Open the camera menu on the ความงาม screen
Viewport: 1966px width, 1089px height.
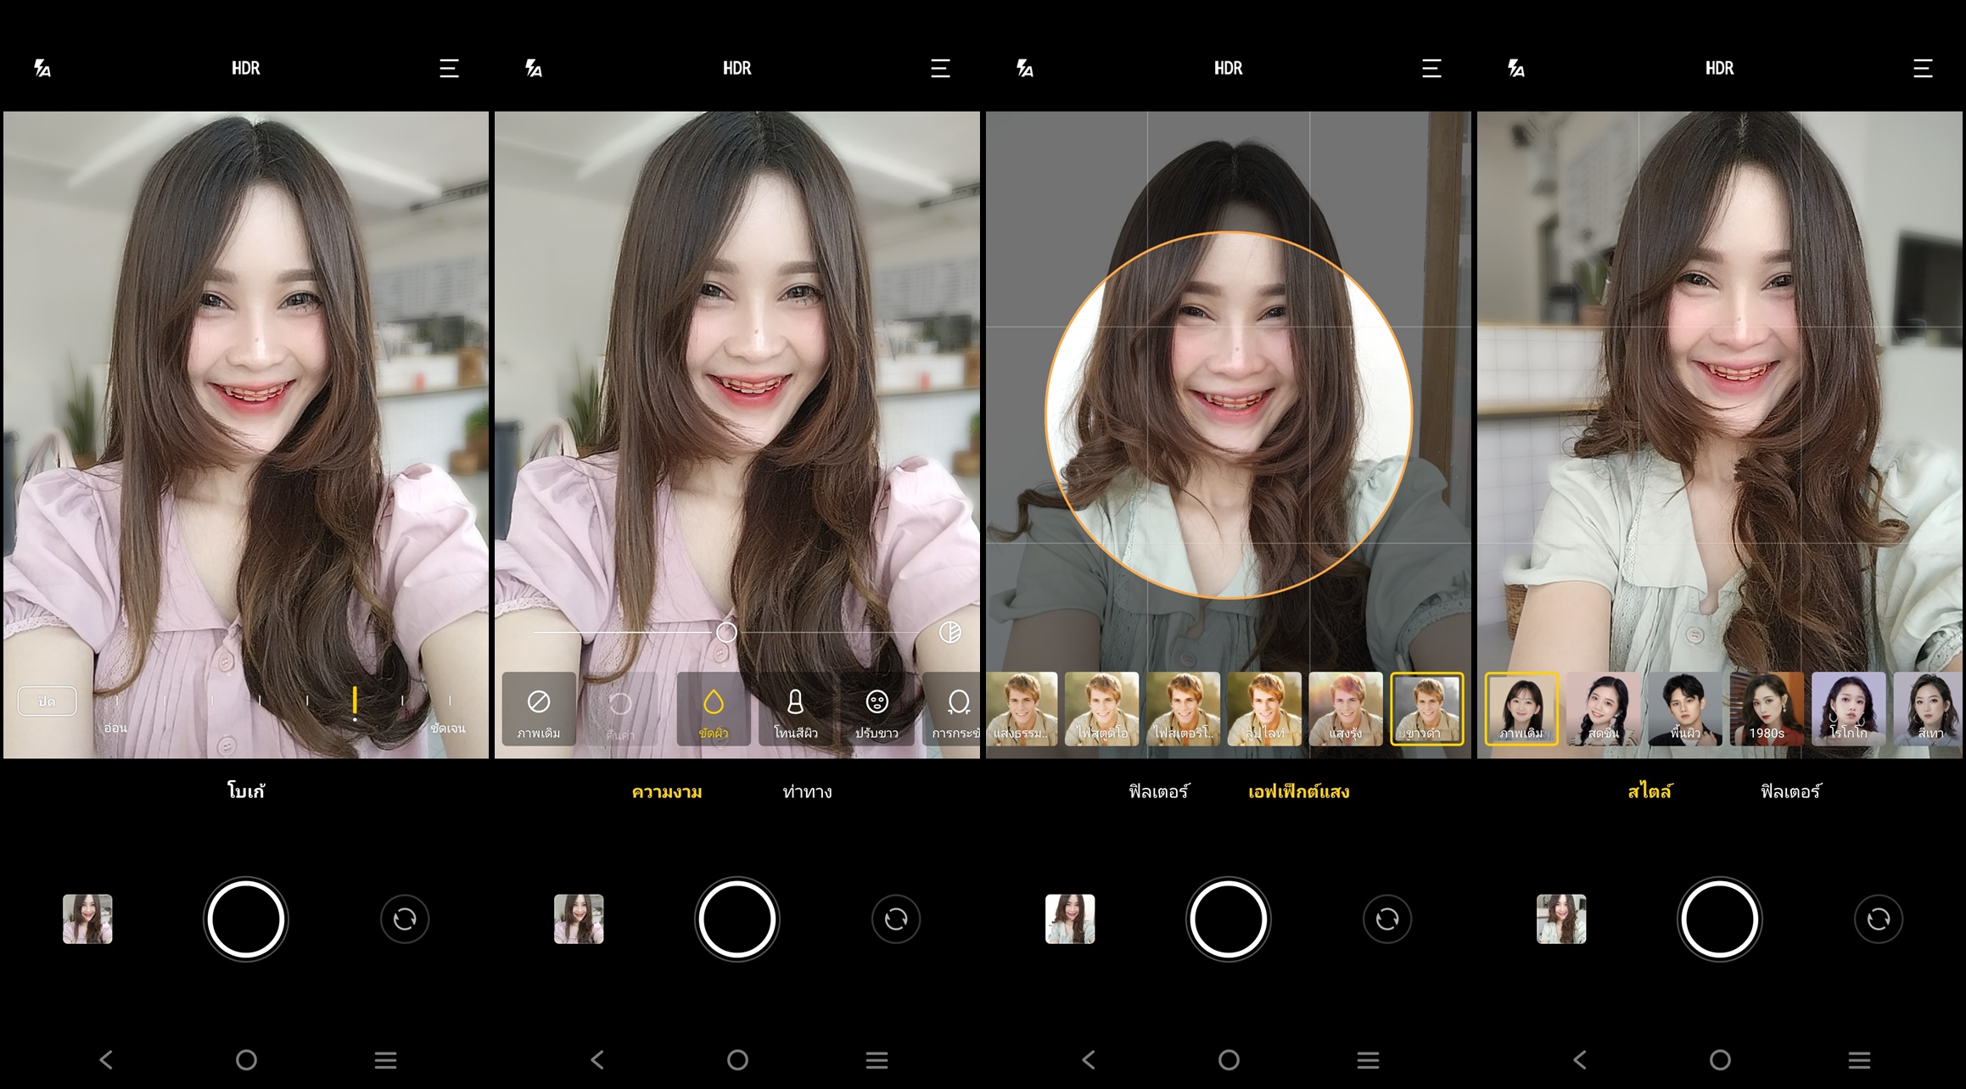pyautogui.click(x=940, y=68)
